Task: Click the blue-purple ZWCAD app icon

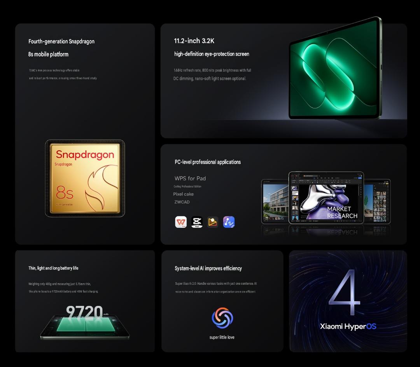Action: tap(229, 222)
